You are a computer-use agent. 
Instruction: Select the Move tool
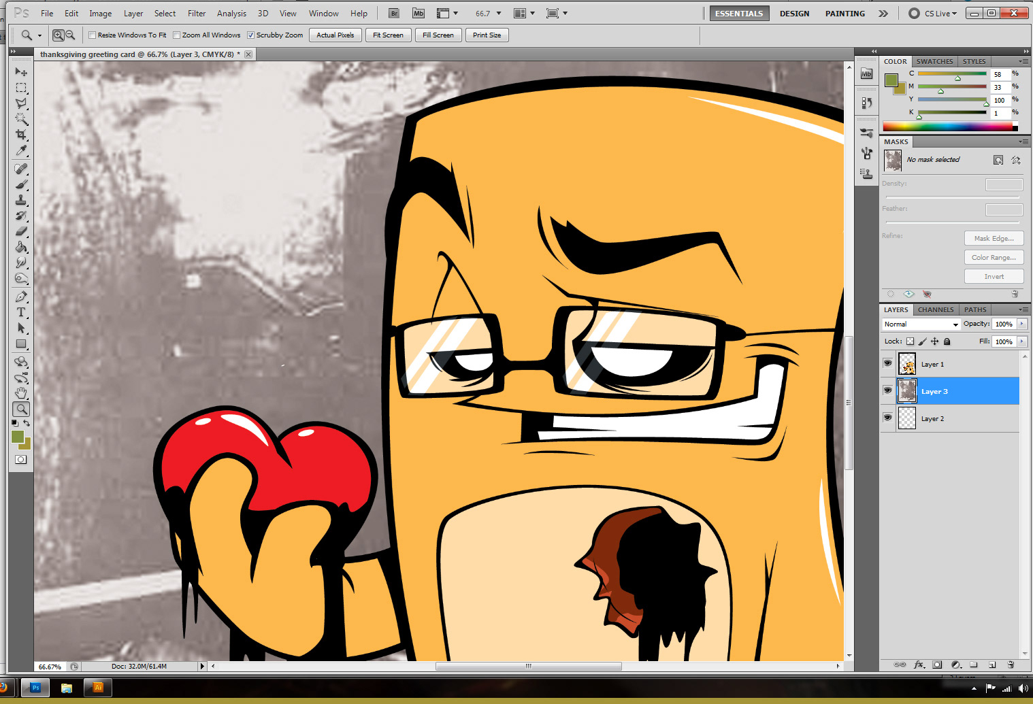pyautogui.click(x=21, y=72)
